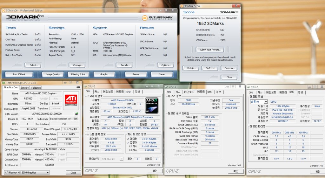Click the 제조사 value Hyundai Electronics
The width and height of the screenshot is (325, 178).
283,114
